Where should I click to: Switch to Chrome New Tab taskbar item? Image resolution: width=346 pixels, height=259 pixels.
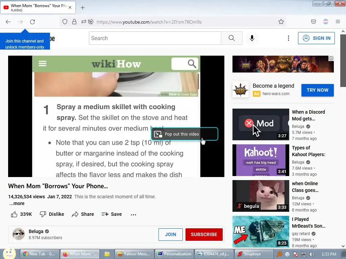click(40, 254)
